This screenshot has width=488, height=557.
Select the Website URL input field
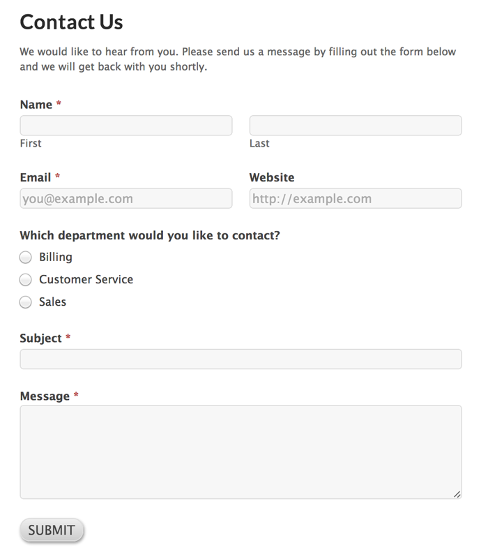tap(355, 199)
